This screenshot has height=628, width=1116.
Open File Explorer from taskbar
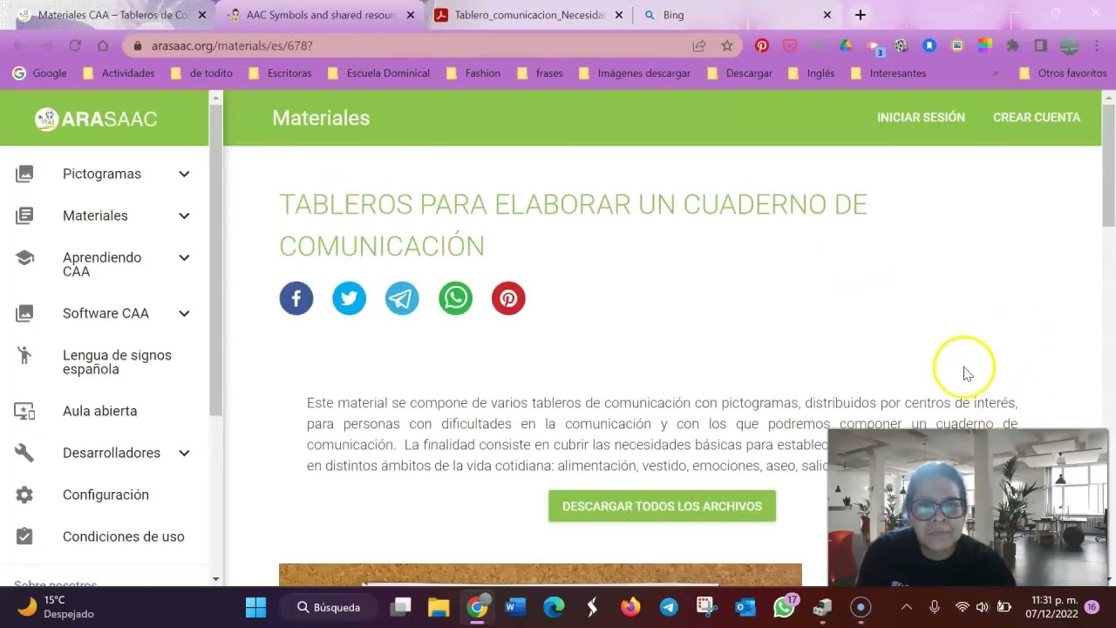tap(439, 607)
